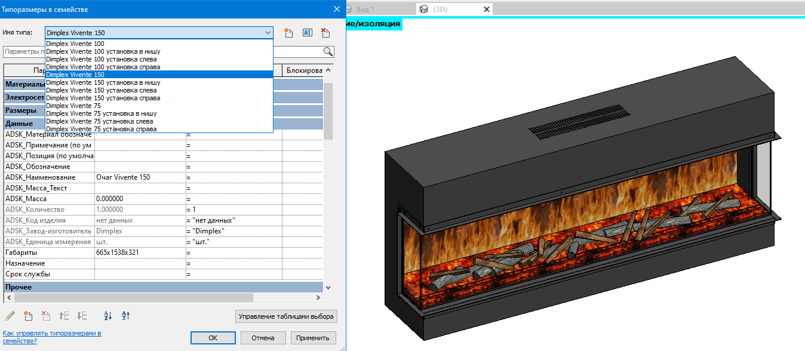Screen dimensions: 805x351
Task: Click the horizontal scrollbar right arrow
Action: (319, 297)
